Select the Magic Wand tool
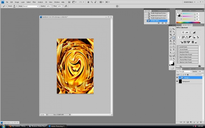The height and width of the screenshot is (128, 205). tap(174, 32)
